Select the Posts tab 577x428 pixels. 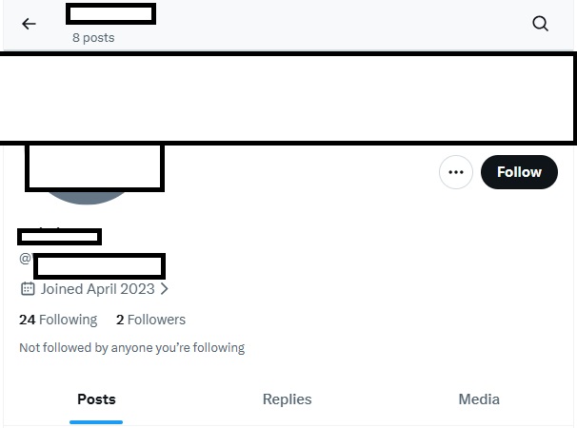96,399
